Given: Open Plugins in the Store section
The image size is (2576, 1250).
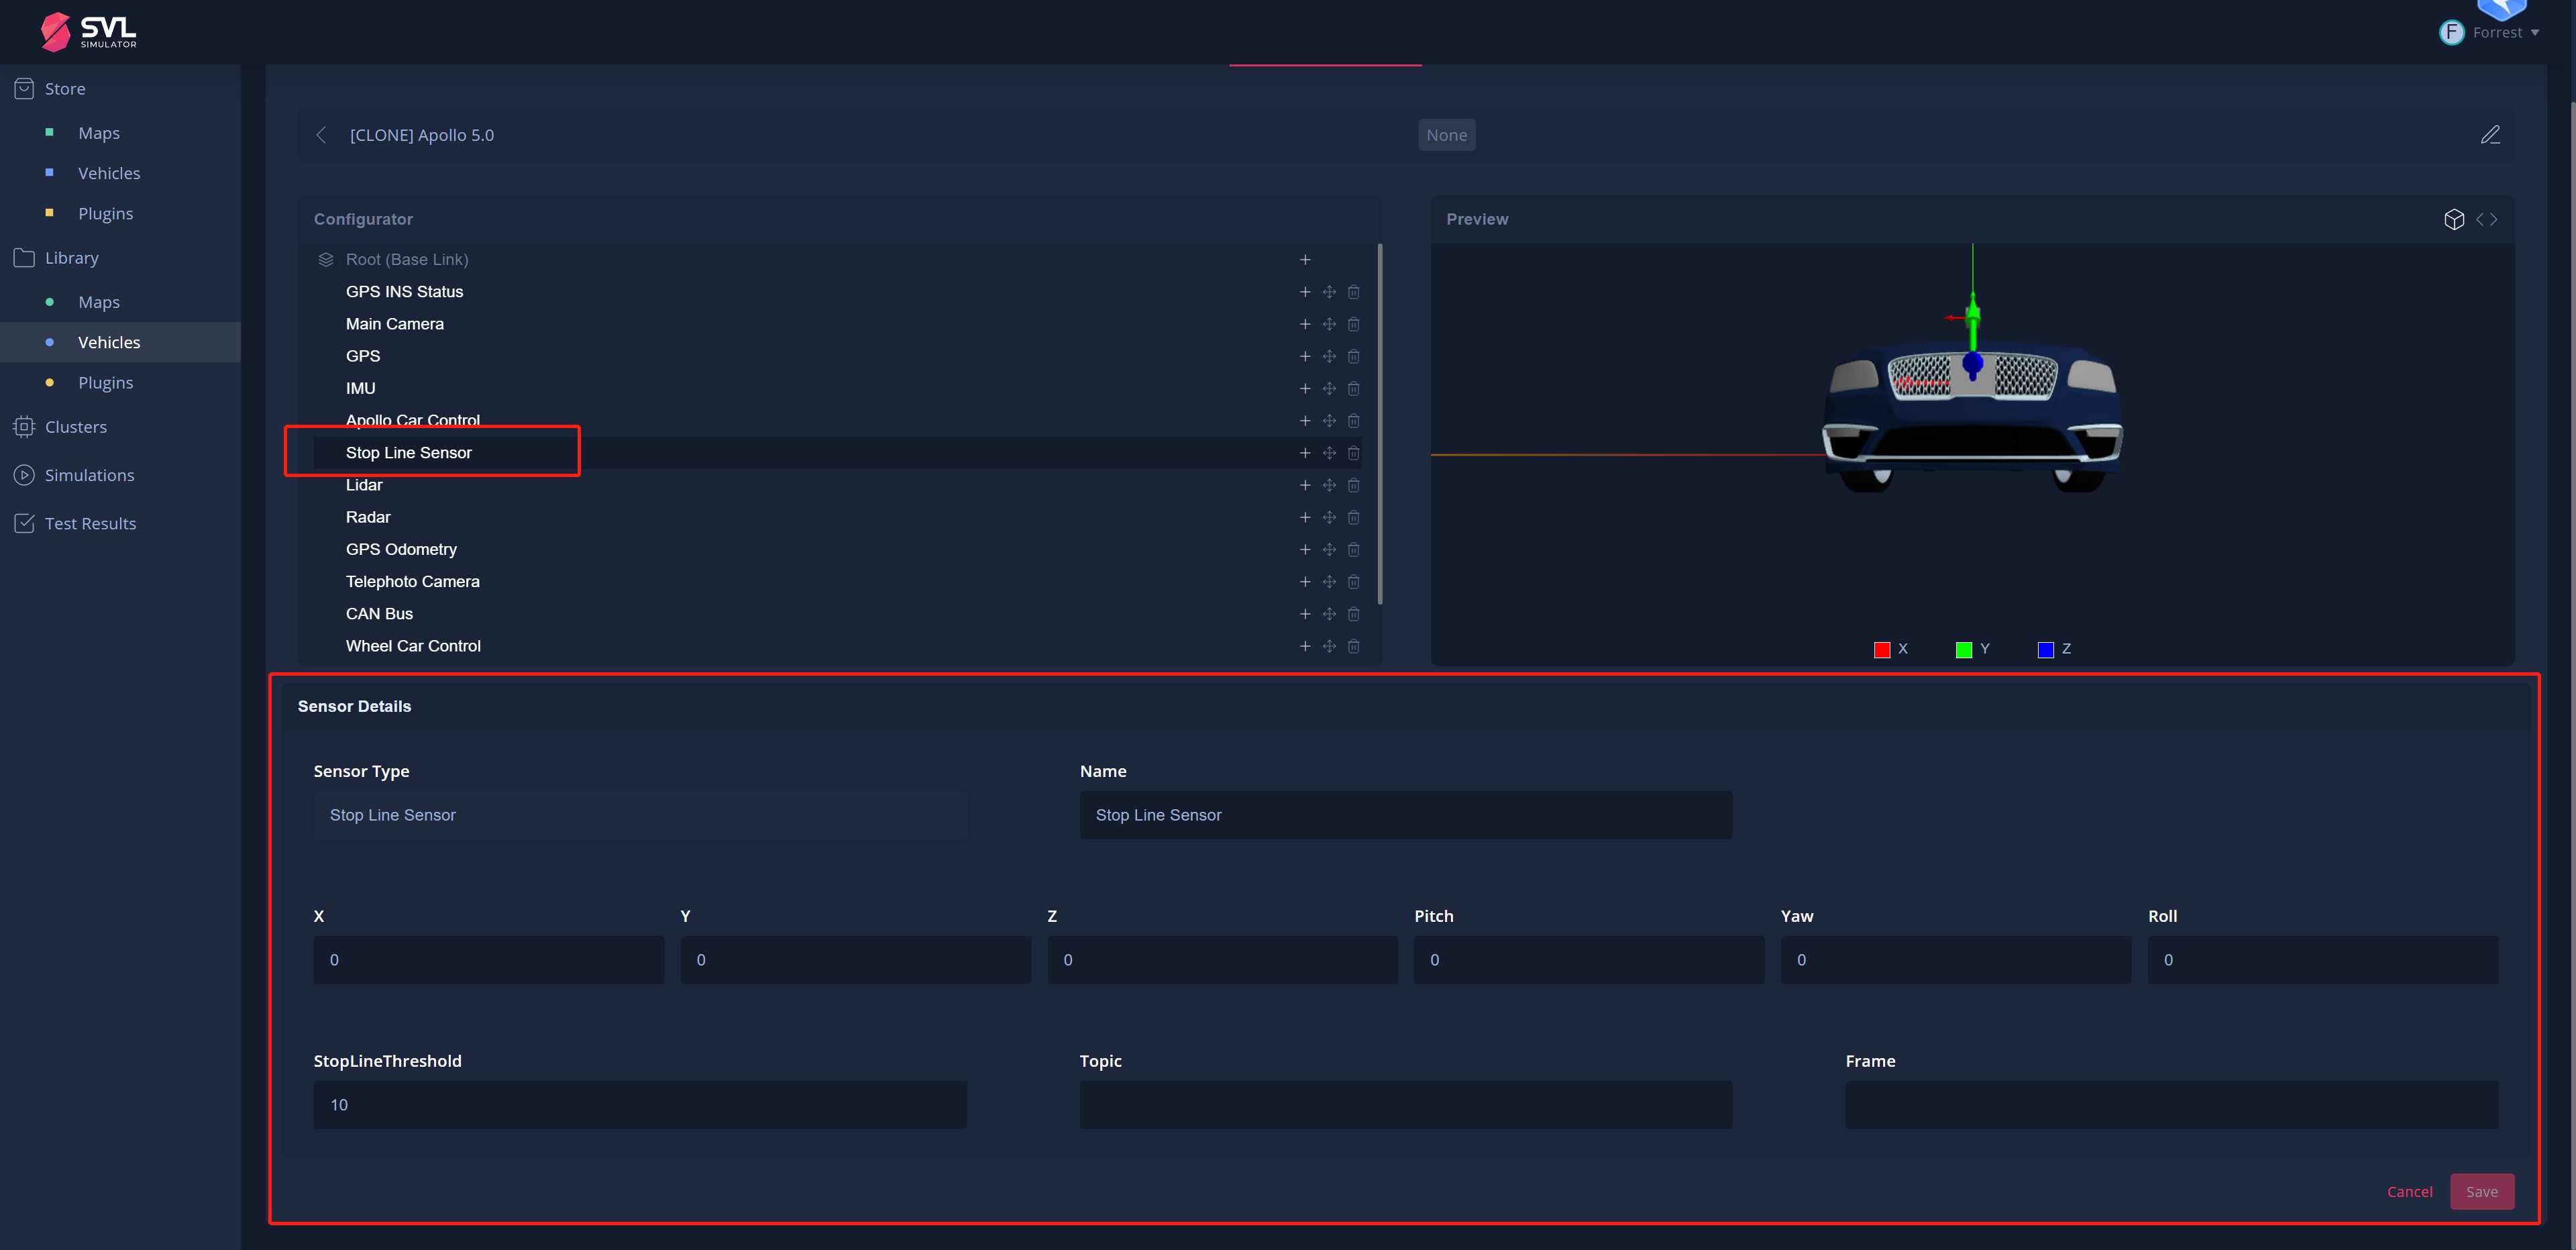Looking at the screenshot, I should 105,213.
